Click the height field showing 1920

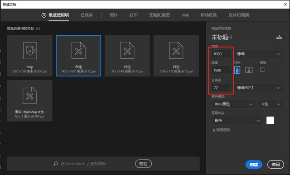[x=221, y=71]
